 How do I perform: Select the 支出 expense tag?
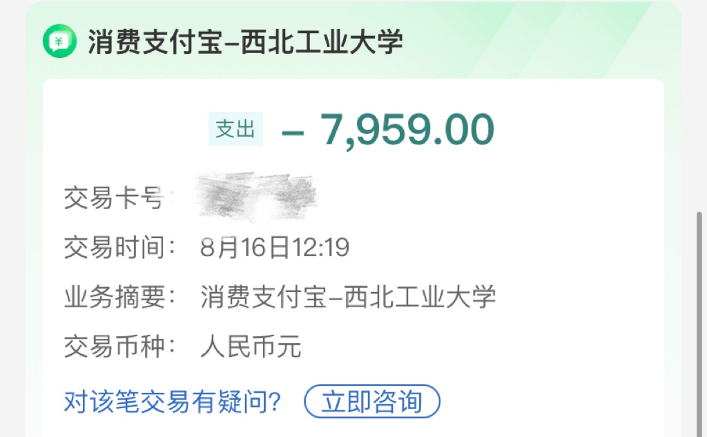click(x=235, y=129)
